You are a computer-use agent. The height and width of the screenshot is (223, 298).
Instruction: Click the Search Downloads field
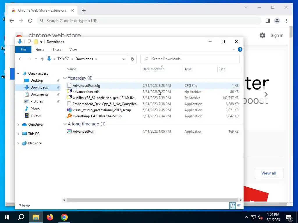coord(190,59)
